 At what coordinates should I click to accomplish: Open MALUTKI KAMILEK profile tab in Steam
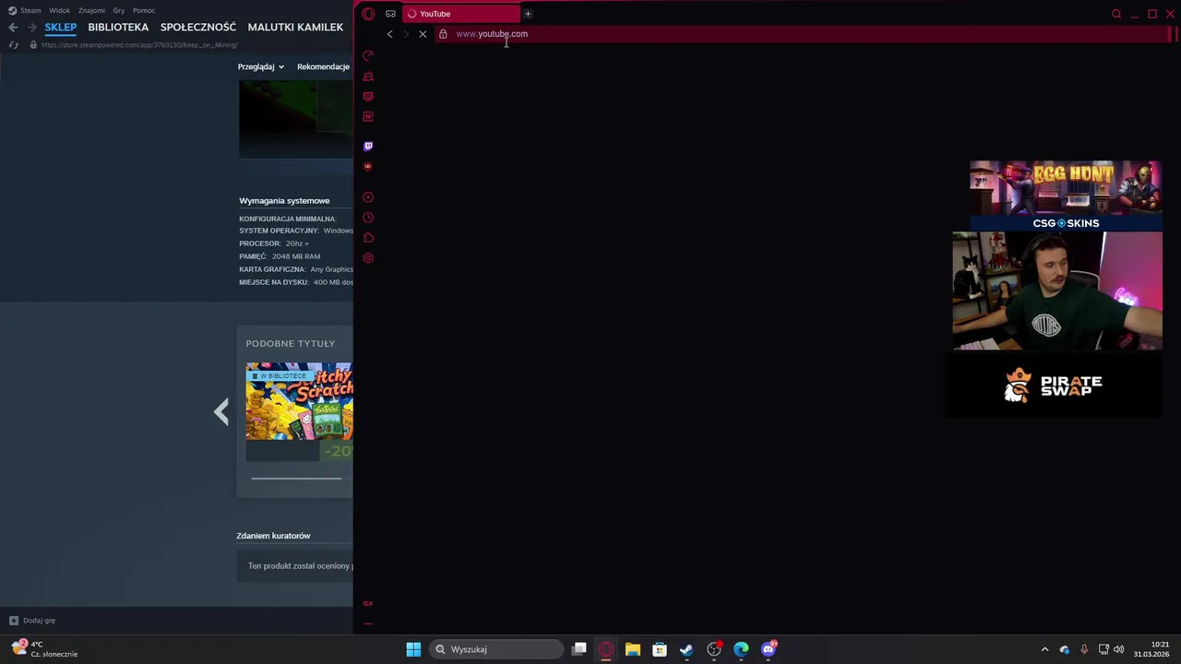click(x=295, y=28)
